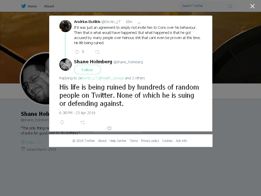The width and height of the screenshot is (261, 196).
Task: Focus the Search Twitter field
Action: 207,6
